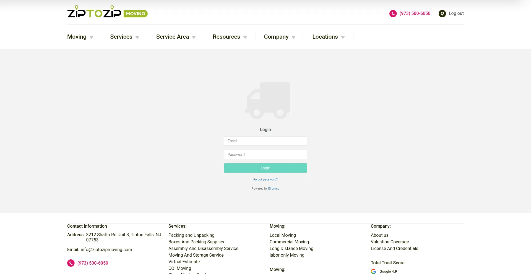This screenshot has width=531, height=274.
Task: Click the pink phone icon in footer
Action: click(x=71, y=263)
